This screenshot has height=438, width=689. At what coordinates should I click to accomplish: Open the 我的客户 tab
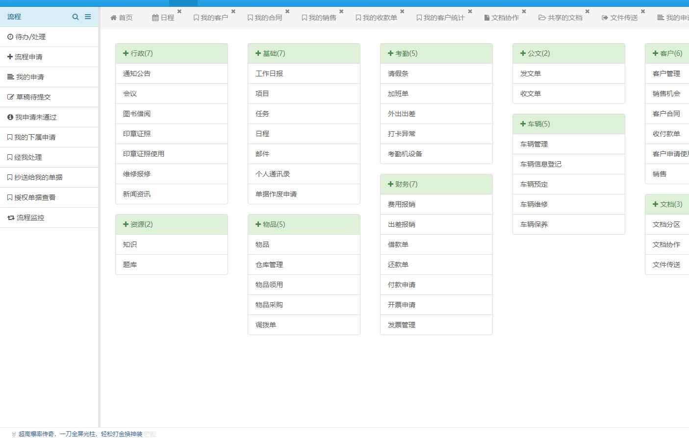[211, 18]
